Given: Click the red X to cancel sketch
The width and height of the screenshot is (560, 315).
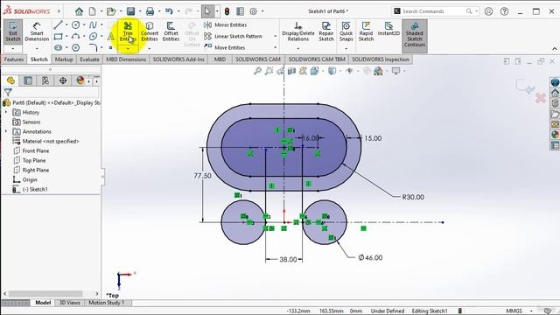Looking at the screenshot, I should [541, 98].
